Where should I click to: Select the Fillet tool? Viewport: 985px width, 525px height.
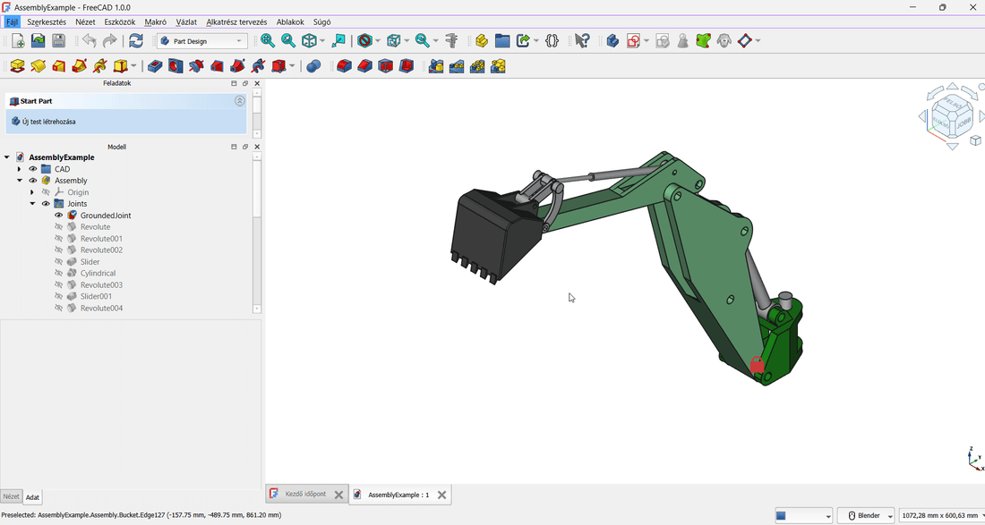[x=344, y=66]
